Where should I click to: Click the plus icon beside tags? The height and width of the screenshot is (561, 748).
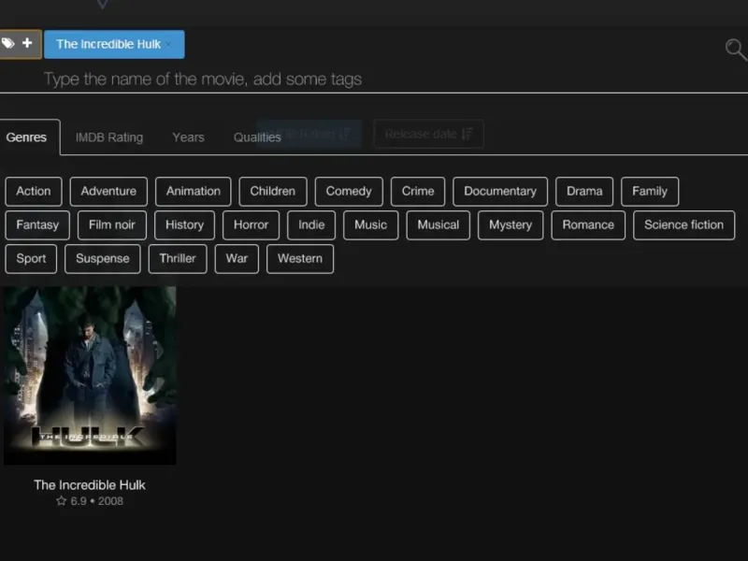27,43
